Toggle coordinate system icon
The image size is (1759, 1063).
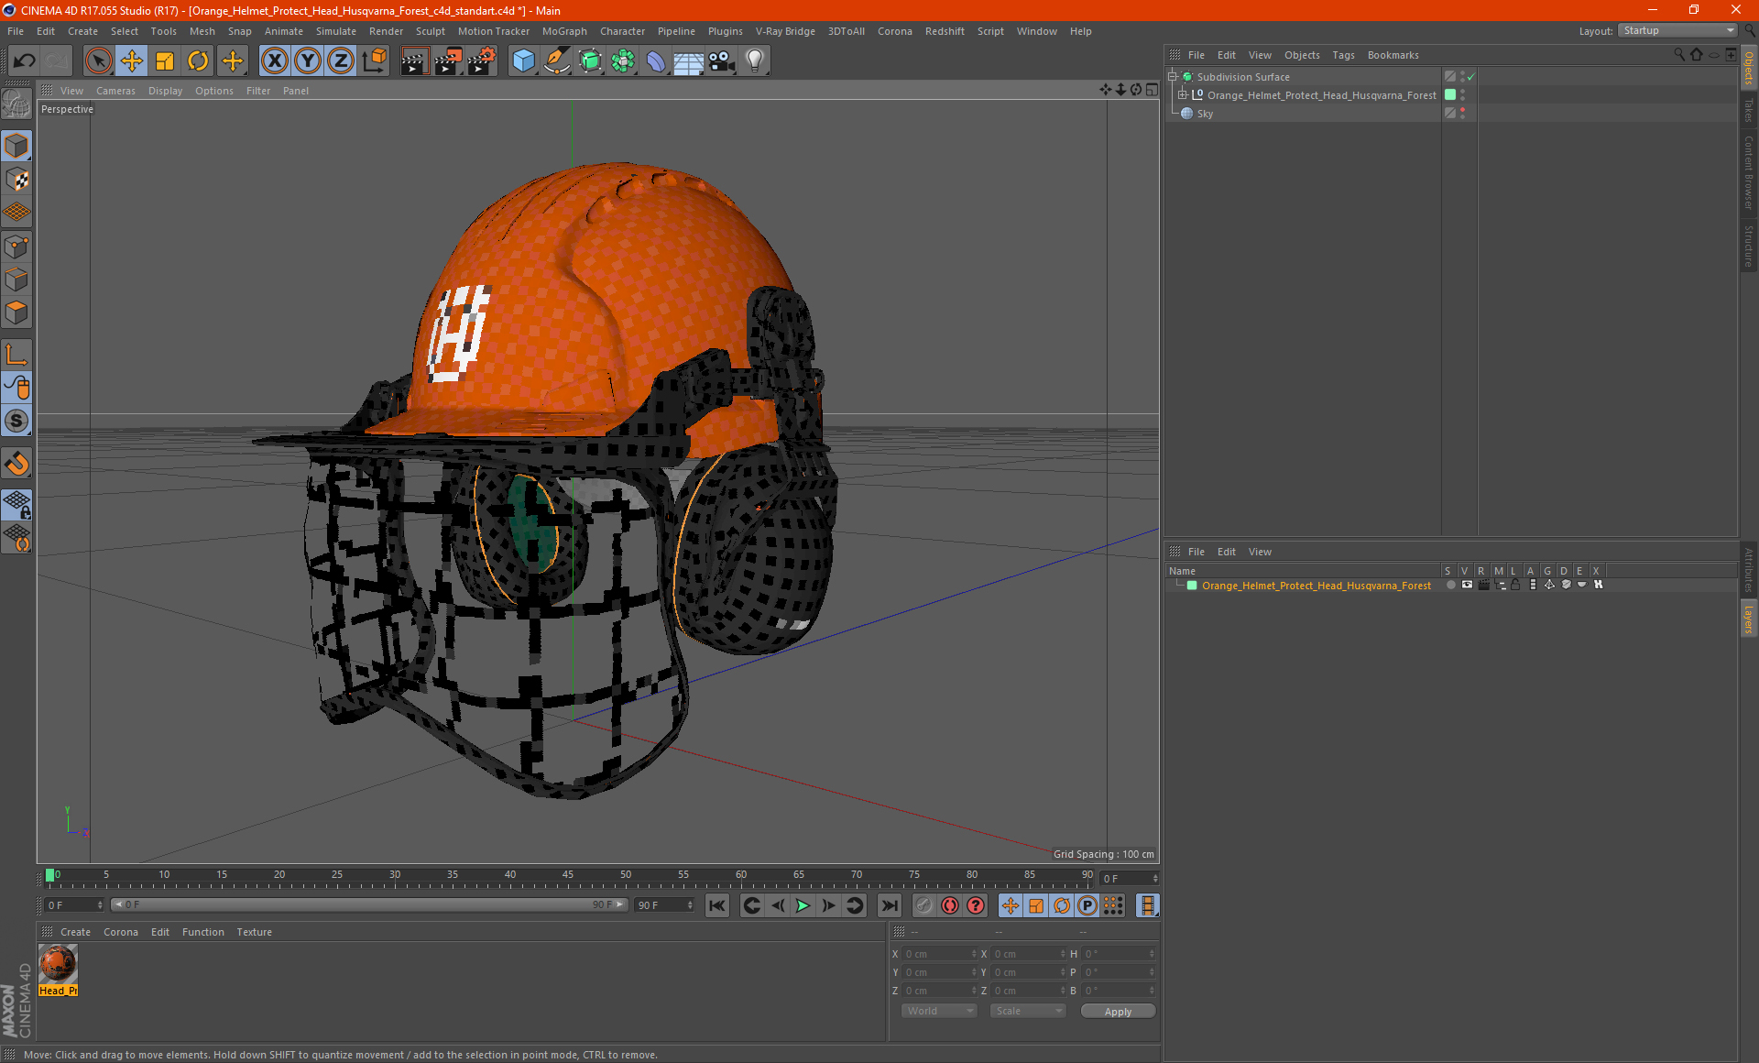(x=374, y=61)
